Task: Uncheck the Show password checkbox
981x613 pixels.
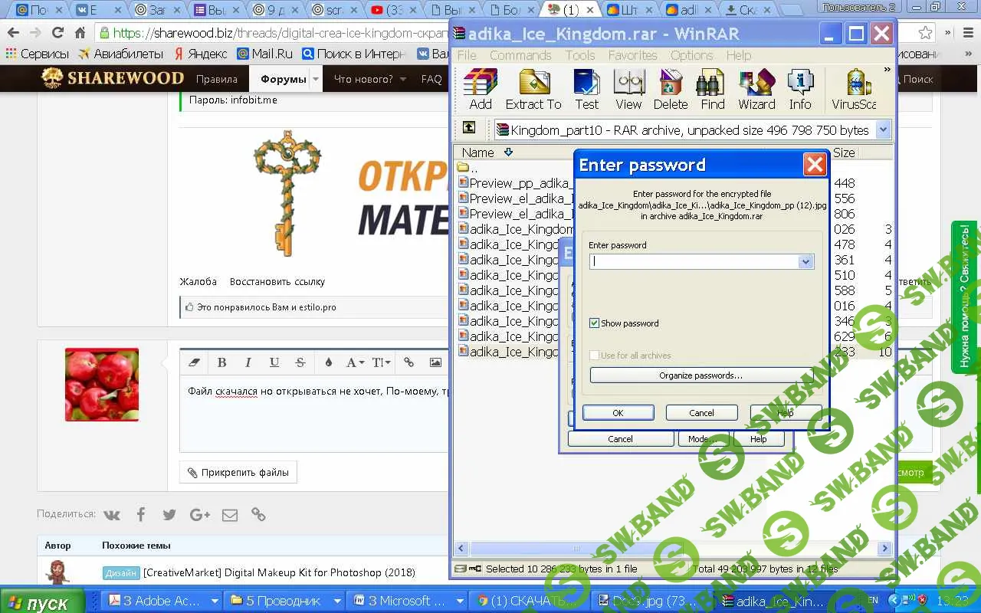Action: coord(594,323)
